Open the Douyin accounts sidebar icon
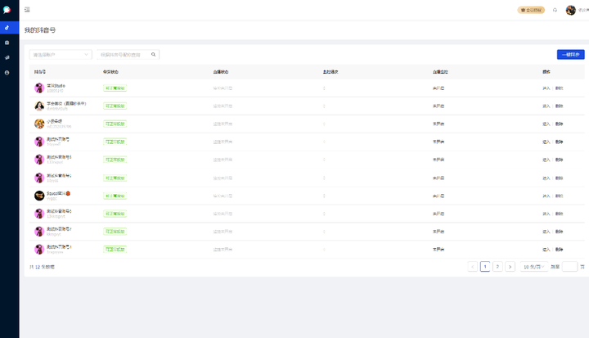 [7, 28]
